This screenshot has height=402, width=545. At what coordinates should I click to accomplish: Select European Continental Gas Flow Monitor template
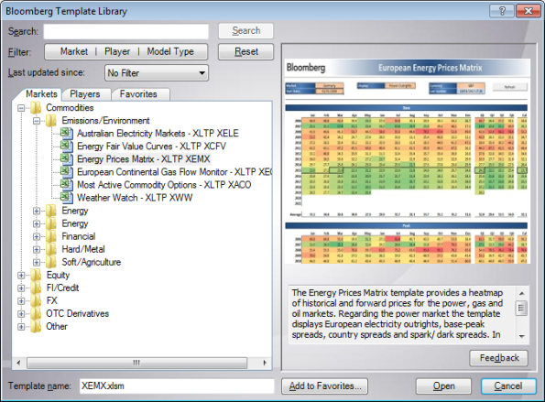point(174,172)
